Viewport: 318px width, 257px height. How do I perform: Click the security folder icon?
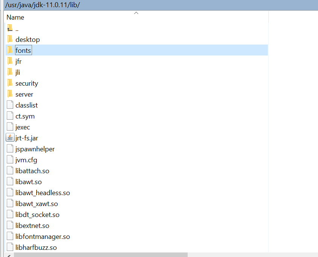coord(10,83)
